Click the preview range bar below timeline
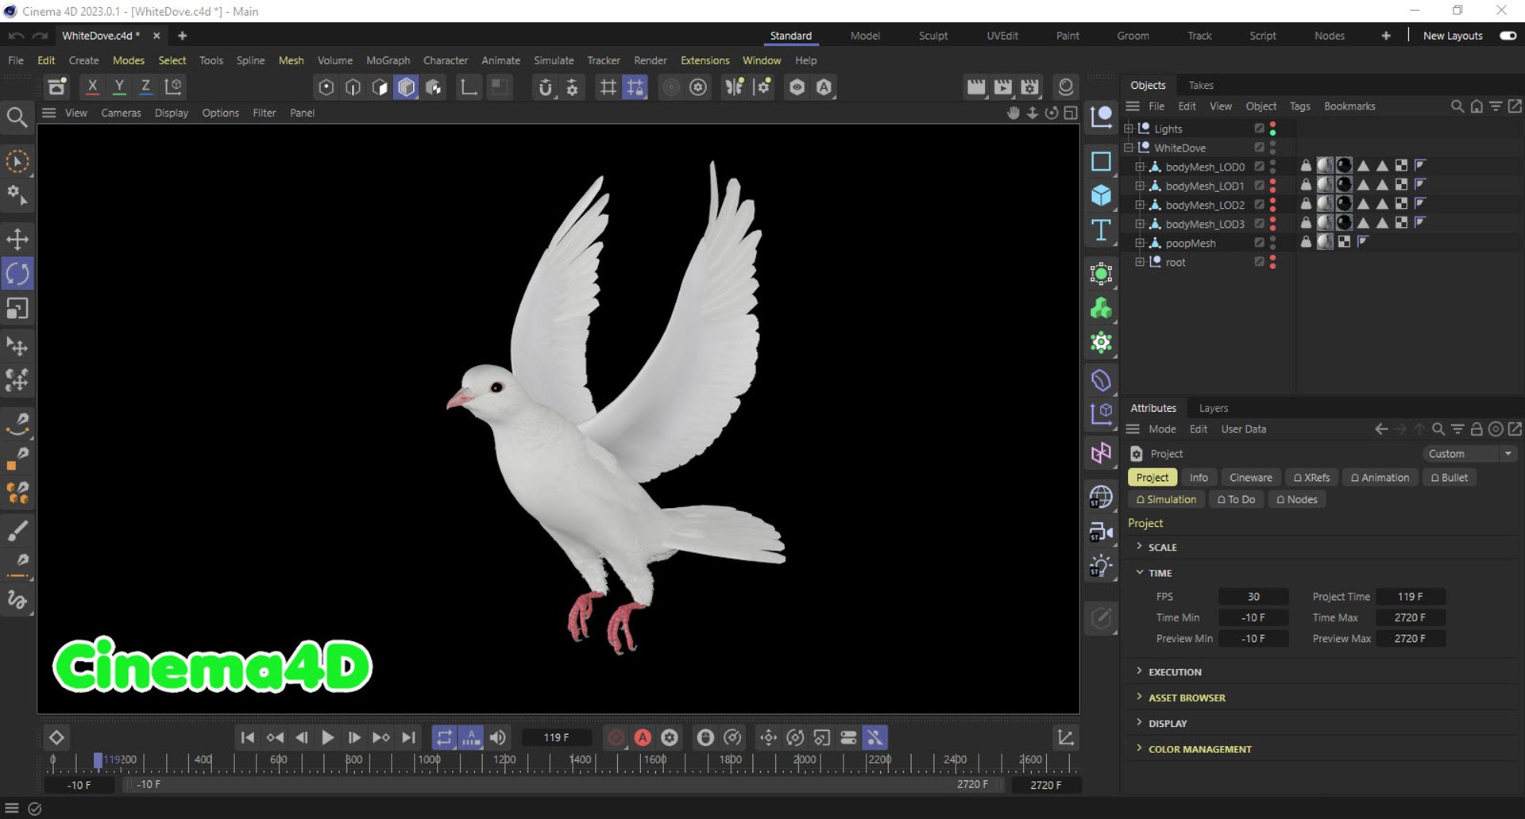The width and height of the screenshot is (1525, 819). tap(562, 784)
